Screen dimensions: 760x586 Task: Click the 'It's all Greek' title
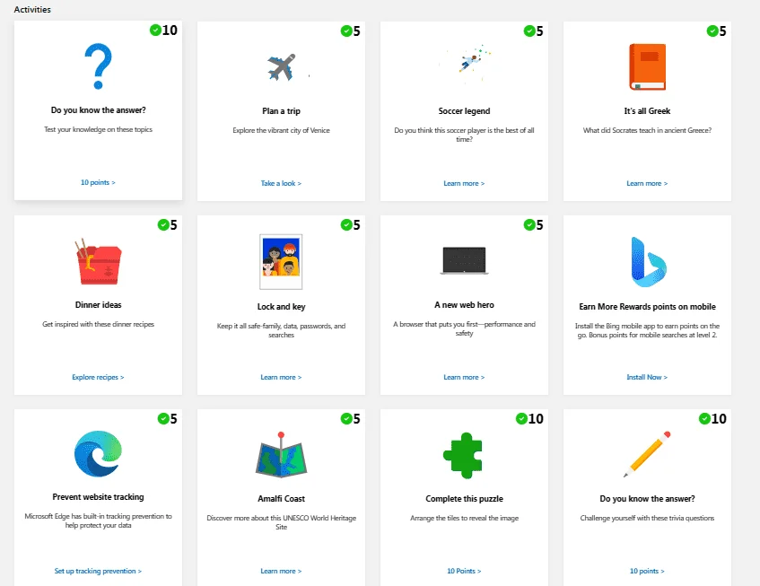pyautogui.click(x=647, y=111)
